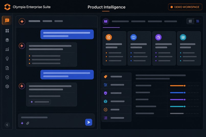The image size is (206, 137).
Task: Click the sparkle icon in message composer
Action: point(22,123)
